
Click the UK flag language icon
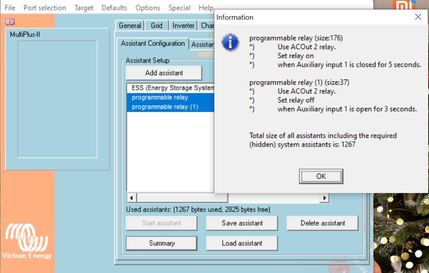point(10,22)
